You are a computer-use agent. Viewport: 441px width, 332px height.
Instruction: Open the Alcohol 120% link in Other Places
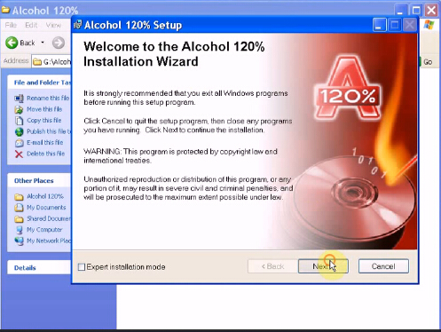[45, 196]
